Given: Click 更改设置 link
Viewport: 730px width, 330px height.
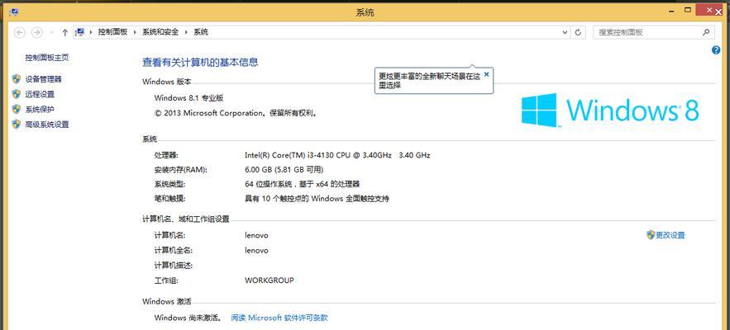Looking at the screenshot, I should [670, 235].
